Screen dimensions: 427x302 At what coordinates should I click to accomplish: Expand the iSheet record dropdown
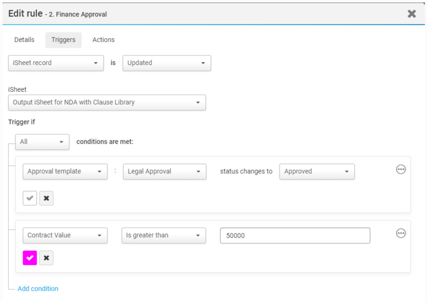(x=56, y=63)
